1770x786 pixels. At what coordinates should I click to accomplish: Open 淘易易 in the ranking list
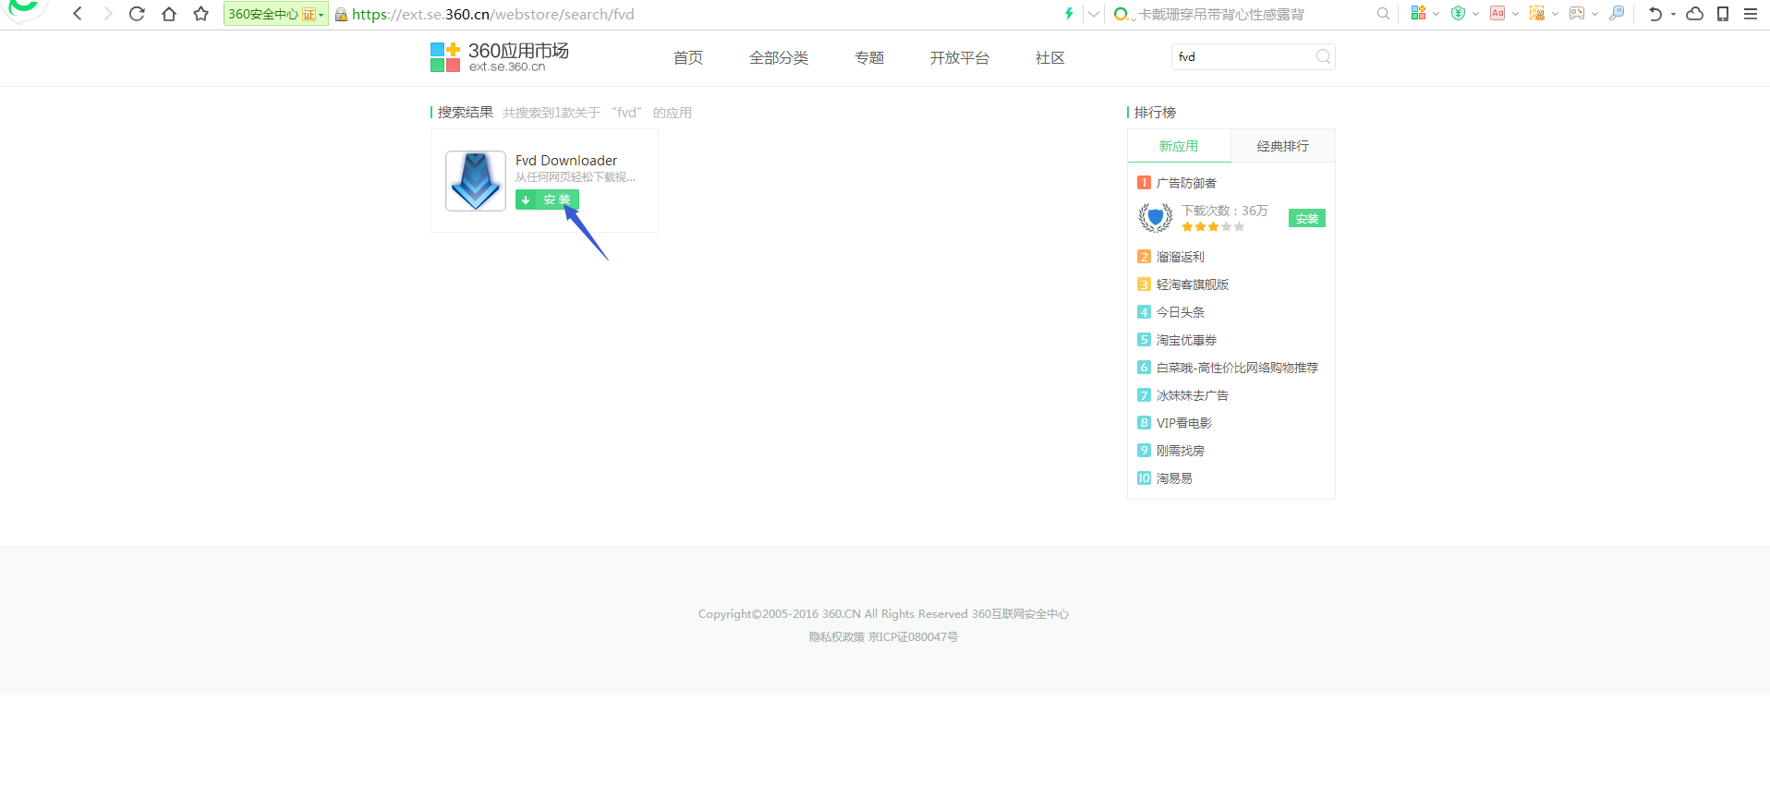1174,478
